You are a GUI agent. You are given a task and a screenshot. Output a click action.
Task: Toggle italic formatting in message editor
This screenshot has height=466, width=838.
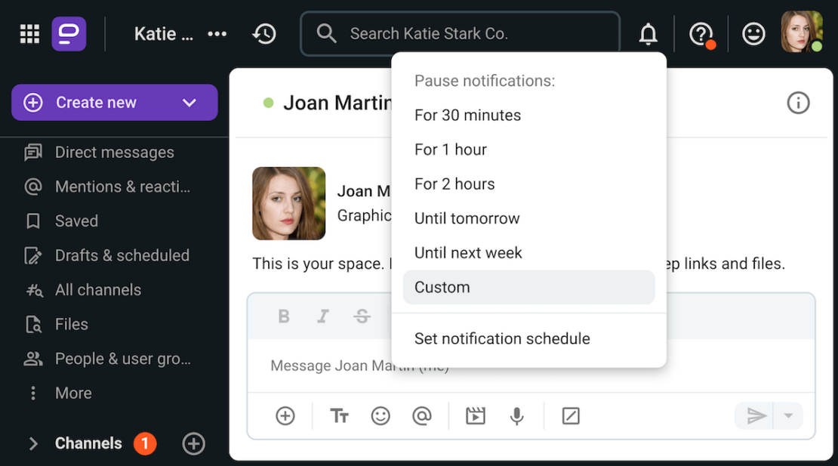(323, 316)
